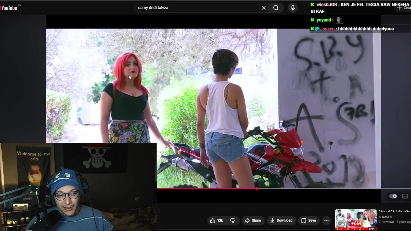
Task: Run search with the magnifier button
Action: point(276,8)
